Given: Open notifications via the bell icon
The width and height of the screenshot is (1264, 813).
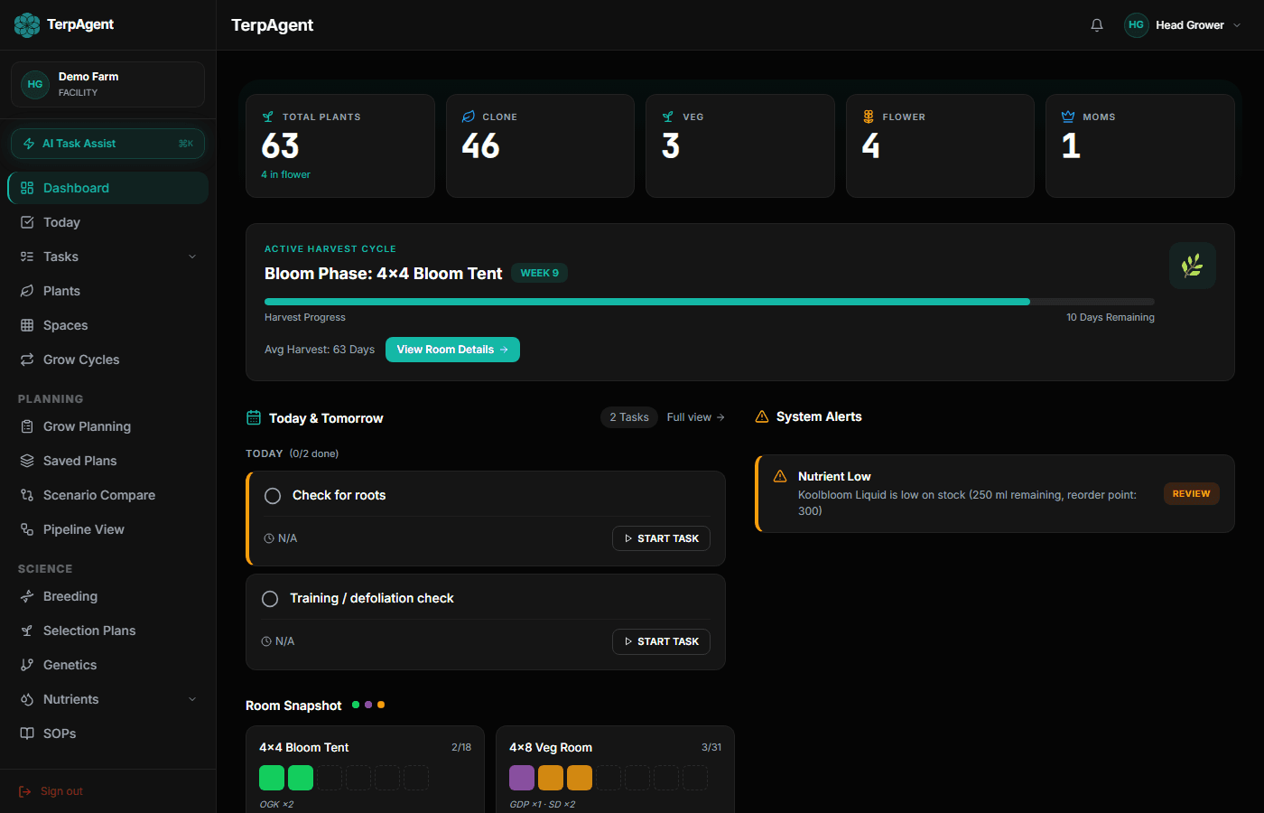Looking at the screenshot, I should pyautogui.click(x=1097, y=25).
